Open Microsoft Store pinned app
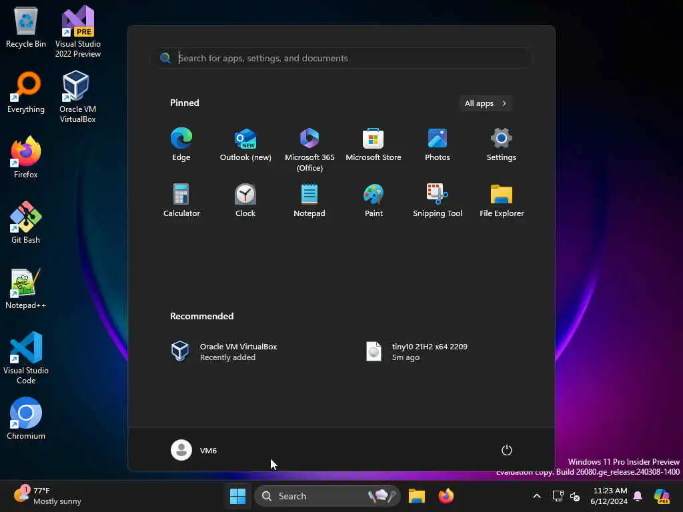This screenshot has width=683, height=512. (x=374, y=145)
